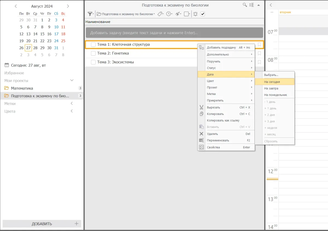
Task: Click the paintbrush color filter icon
Action: pyautogui.click(x=178, y=14)
